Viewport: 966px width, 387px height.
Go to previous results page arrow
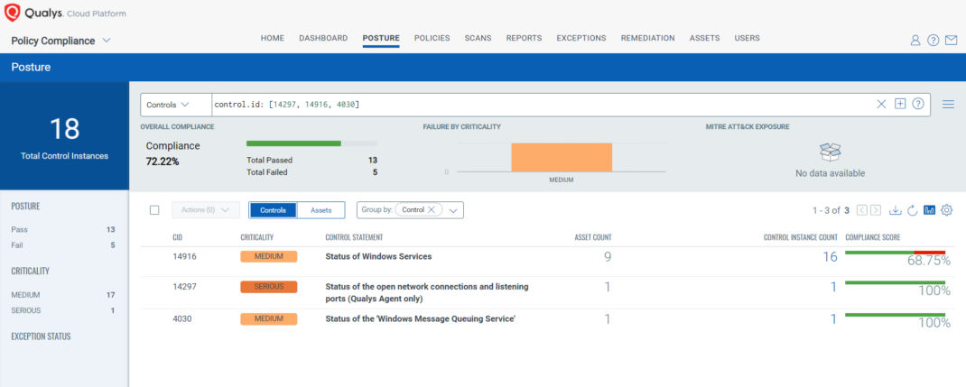point(862,210)
